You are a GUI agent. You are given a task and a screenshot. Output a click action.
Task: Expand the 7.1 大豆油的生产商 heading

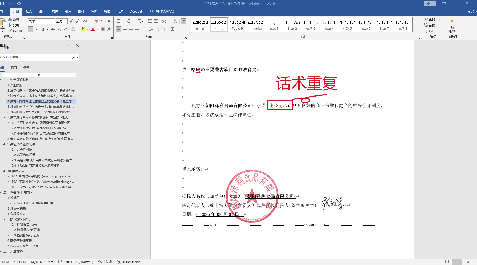[8, 123]
